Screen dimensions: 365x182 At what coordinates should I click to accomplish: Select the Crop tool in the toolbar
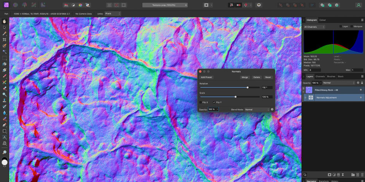click(x=5, y=39)
